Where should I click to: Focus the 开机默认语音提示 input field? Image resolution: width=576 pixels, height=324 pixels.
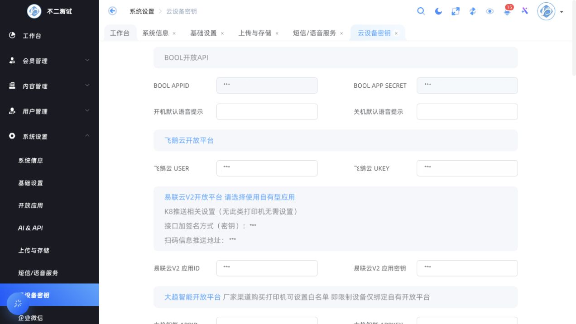267,112
